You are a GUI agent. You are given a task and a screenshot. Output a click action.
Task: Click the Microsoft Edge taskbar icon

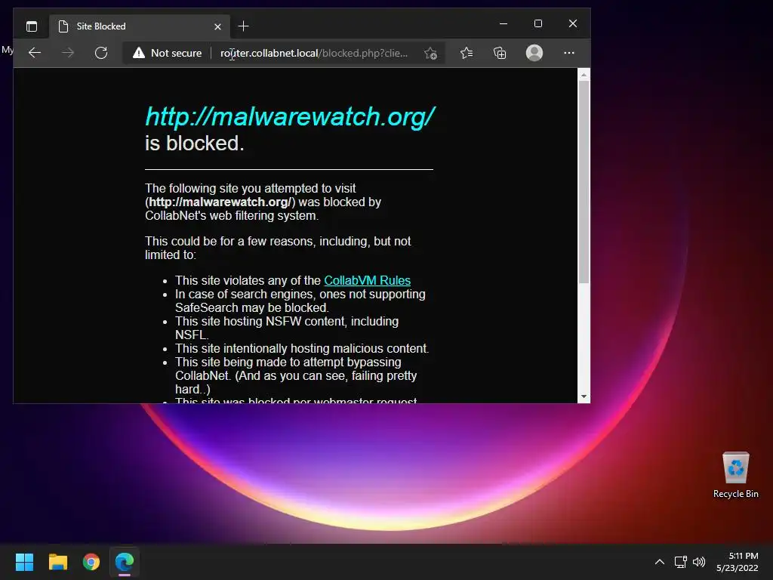(125, 562)
